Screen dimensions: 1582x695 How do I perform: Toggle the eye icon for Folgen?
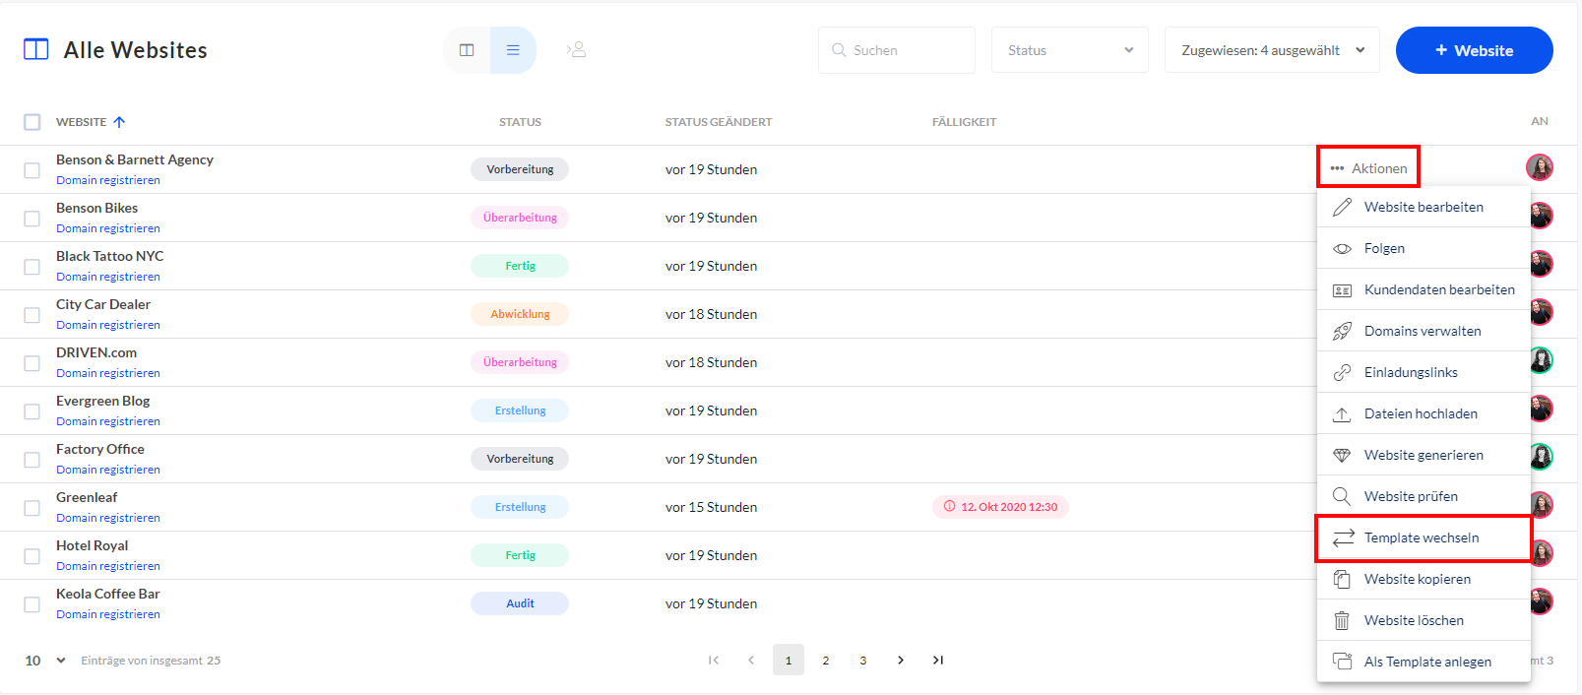click(x=1342, y=249)
